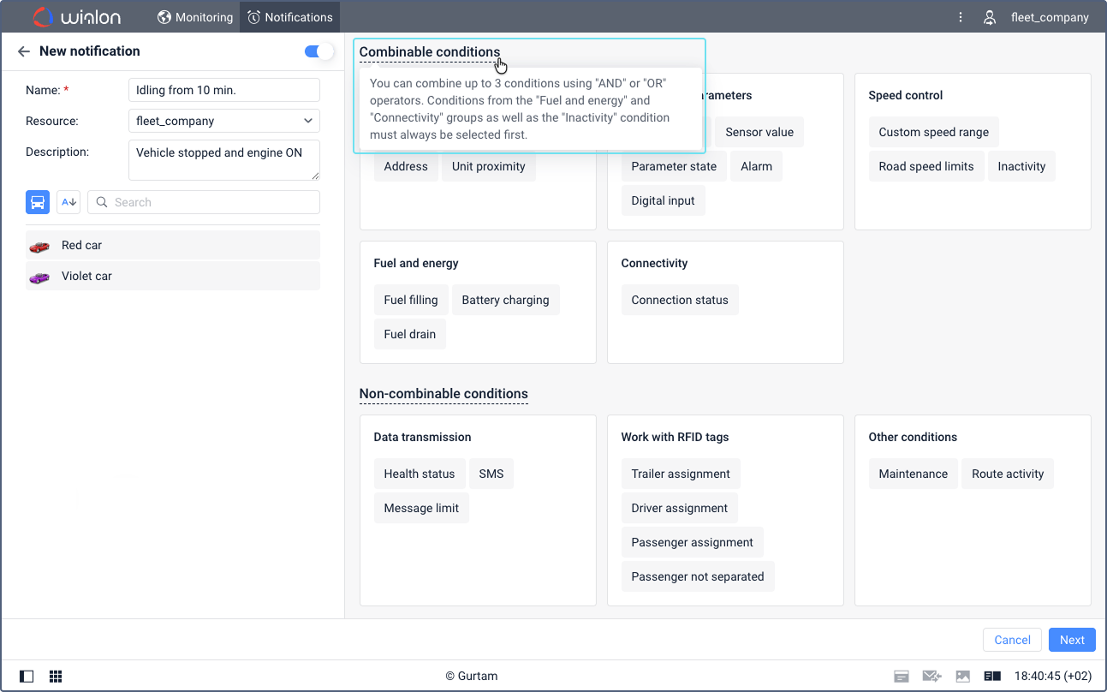This screenshot has height=692, width=1107.
Task: Select the Fuel drain condition
Action: tap(409, 334)
